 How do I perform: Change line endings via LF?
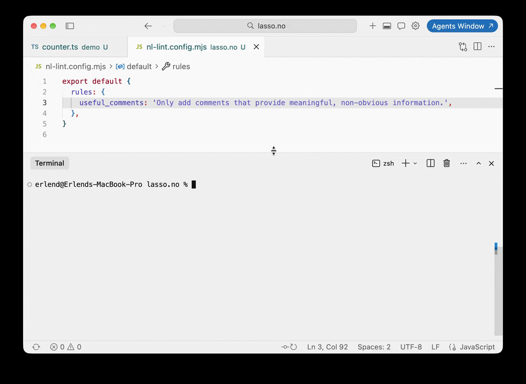point(436,347)
